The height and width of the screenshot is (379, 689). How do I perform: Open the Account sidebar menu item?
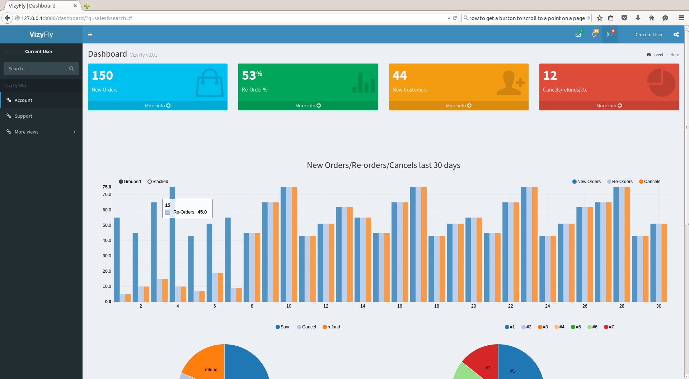coord(23,100)
